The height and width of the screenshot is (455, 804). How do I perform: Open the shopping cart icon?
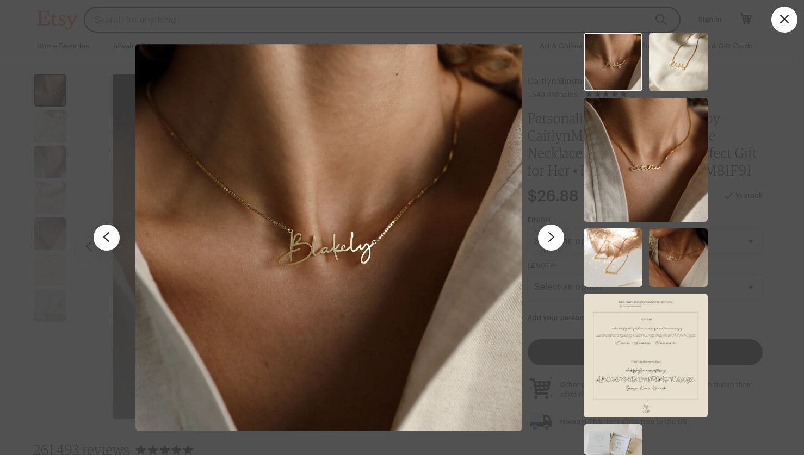click(x=746, y=19)
